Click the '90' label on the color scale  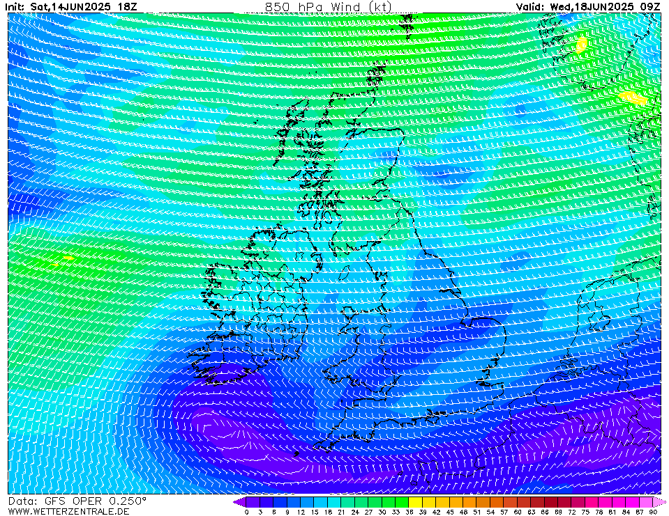653,512
